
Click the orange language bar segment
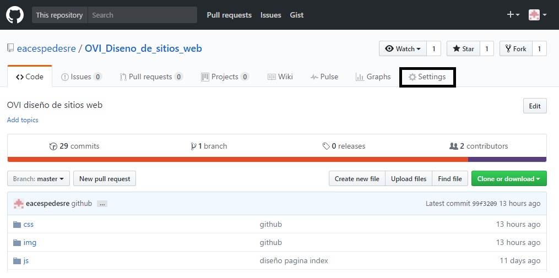coord(238,159)
